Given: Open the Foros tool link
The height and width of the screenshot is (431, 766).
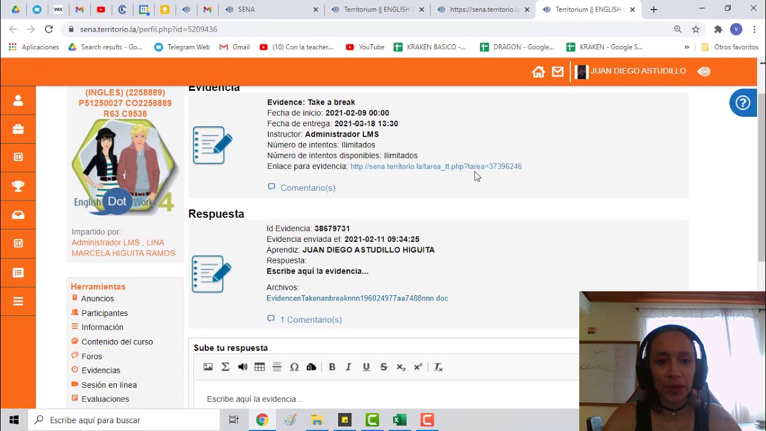Looking at the screenshot, I should tap(92, 356).
